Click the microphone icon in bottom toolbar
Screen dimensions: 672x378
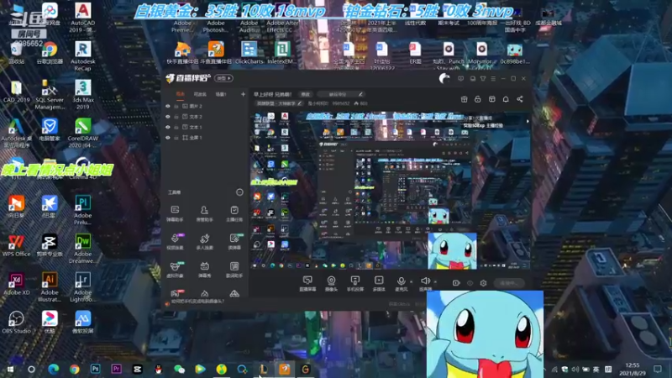[x=402, y=281]
